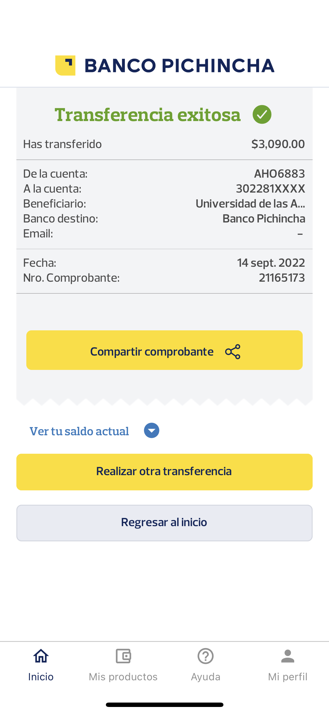The width and height of the screenshot is (329, 714).
Task: Tap the Ayuda question mark icon
Action: pos(206,656)
